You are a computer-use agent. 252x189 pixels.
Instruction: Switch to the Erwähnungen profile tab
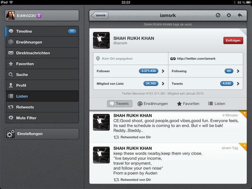[152, 104]
